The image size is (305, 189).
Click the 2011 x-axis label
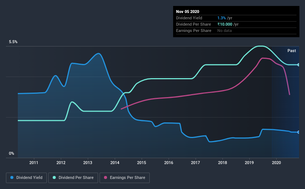tap(34, 163)
